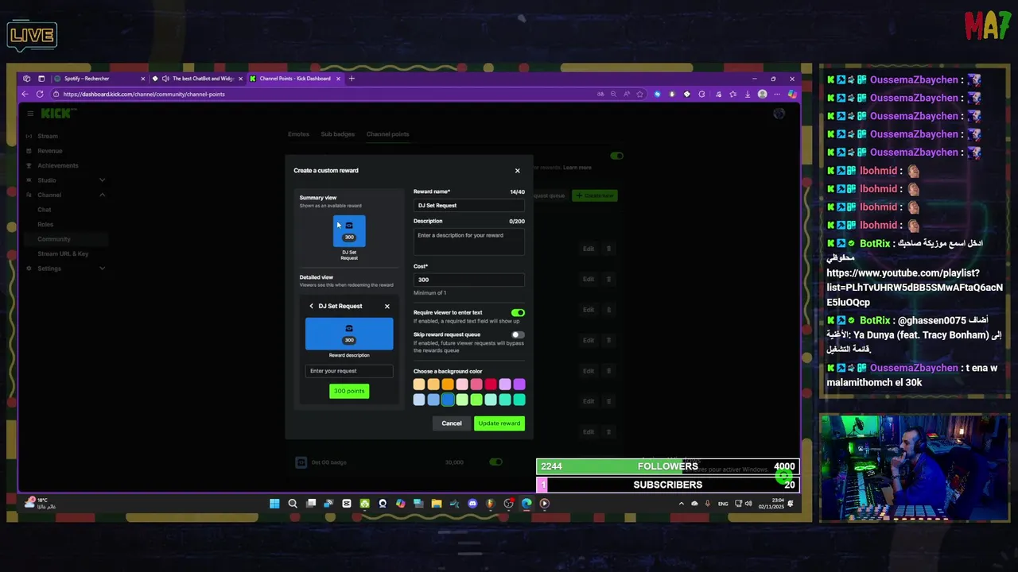Open Chat under Channel in sidebar
Viewport: 1018px width, 572px height.
click(45, 210)
